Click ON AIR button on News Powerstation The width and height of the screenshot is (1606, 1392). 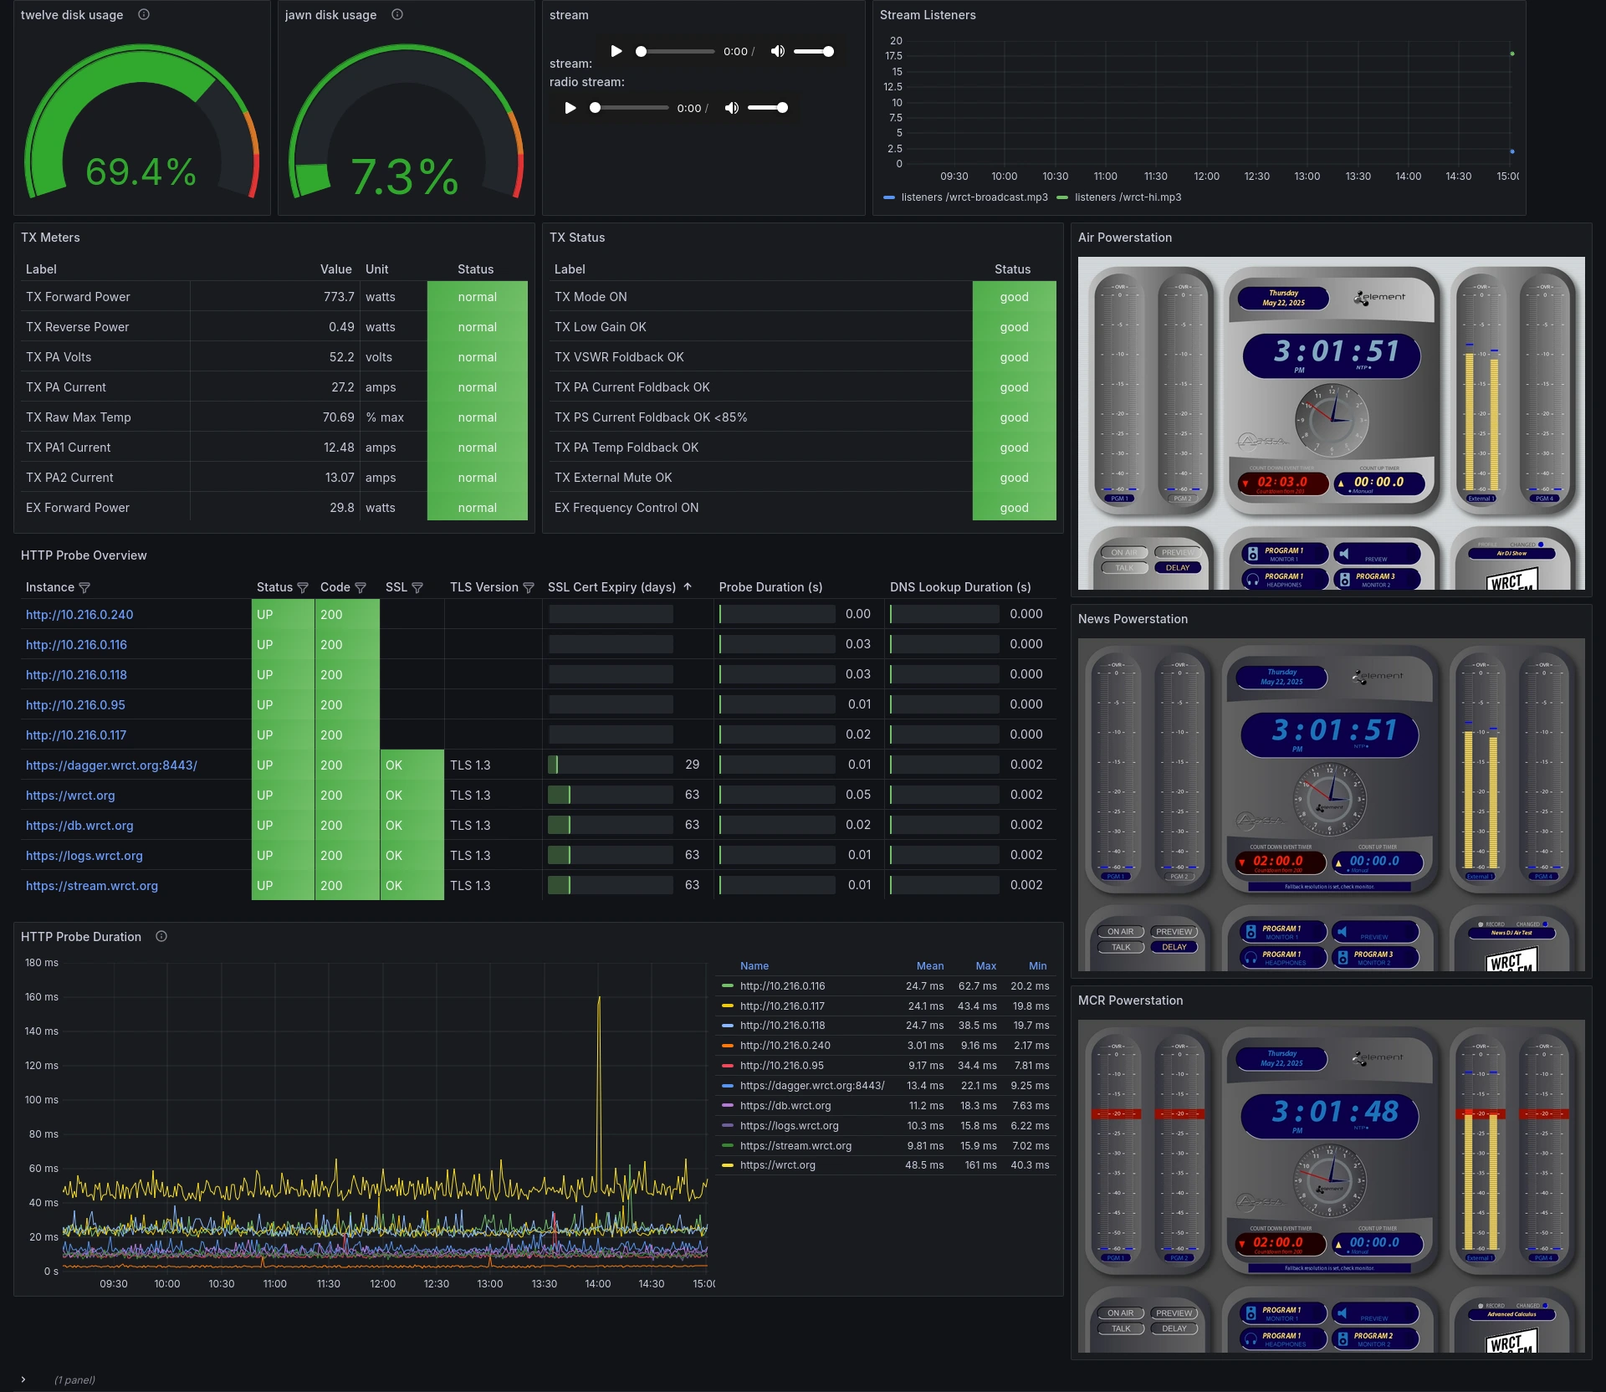point(1120,932)
